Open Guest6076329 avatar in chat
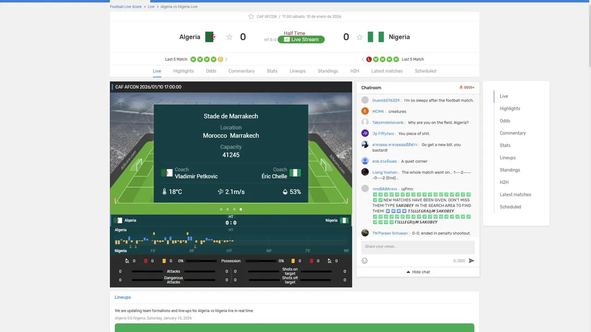The height and width of the screenshot is (332, 591). click(365, 100)
